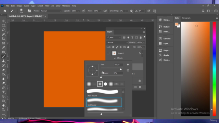219x123 pixels.
Task: Delete layer with trash icon
Action: tap(140, 87)
